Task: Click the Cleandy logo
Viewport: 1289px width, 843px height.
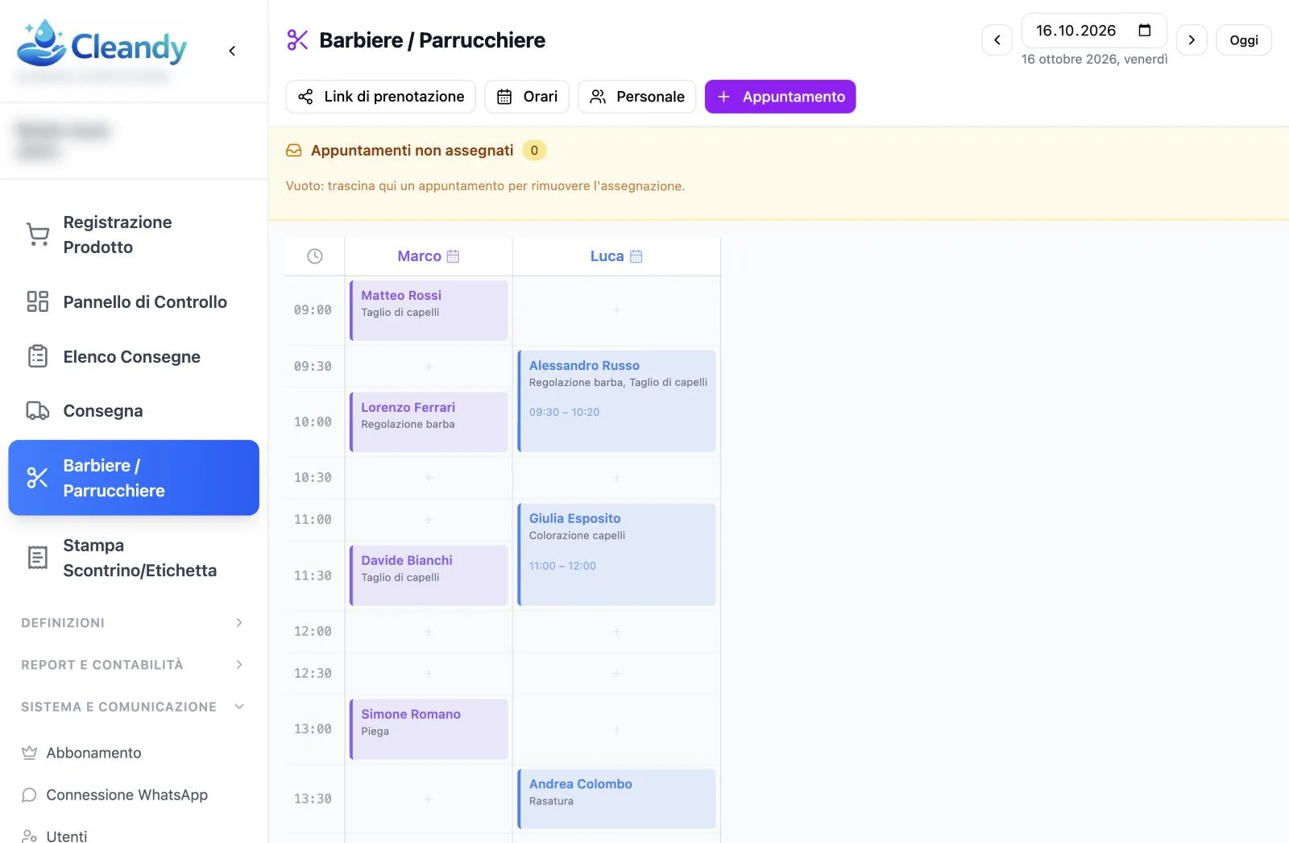Action: point(102,44)
